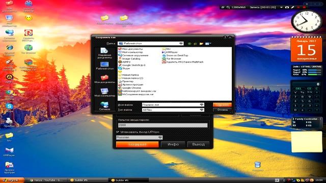Click the password attempts field showing 2000
Screen dimensions: 326x183
(162, 125)
